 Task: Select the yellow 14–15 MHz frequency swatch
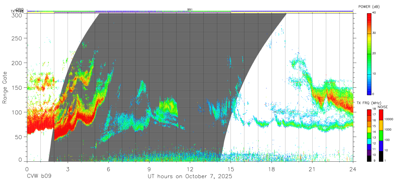[x=369, y=130]
